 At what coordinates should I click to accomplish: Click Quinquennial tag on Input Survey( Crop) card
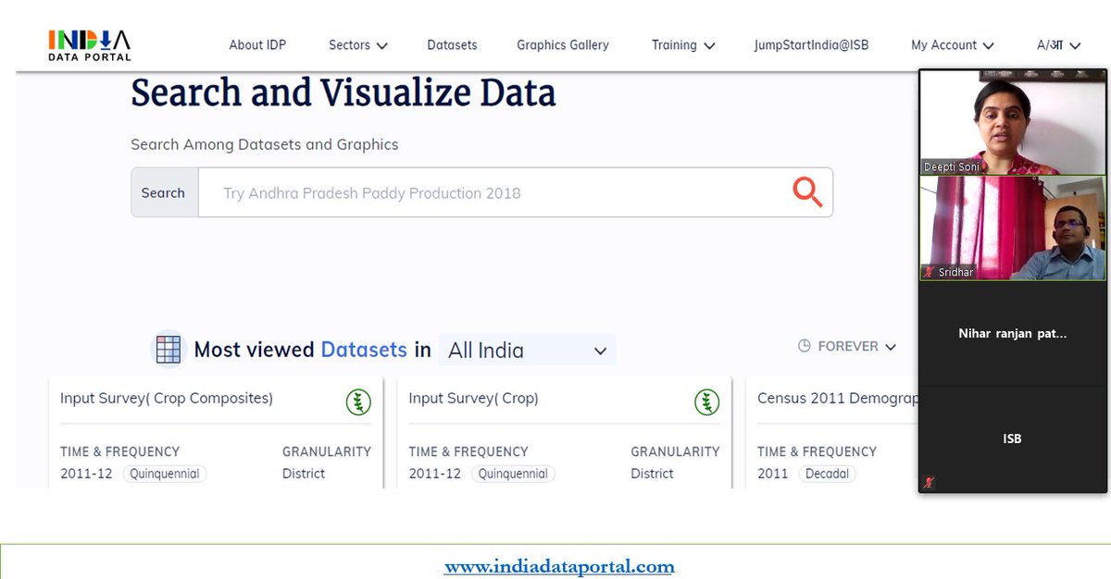point(512,474)
